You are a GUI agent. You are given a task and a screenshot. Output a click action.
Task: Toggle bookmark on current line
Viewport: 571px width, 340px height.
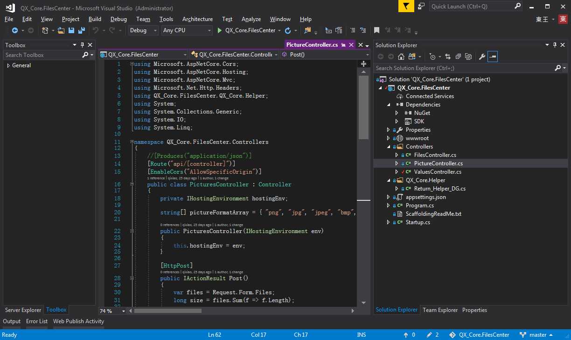coord(376,30)
